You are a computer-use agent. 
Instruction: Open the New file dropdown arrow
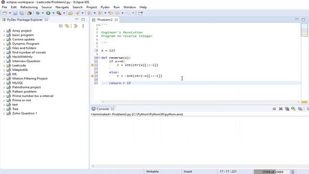click(x=10, y=13)
